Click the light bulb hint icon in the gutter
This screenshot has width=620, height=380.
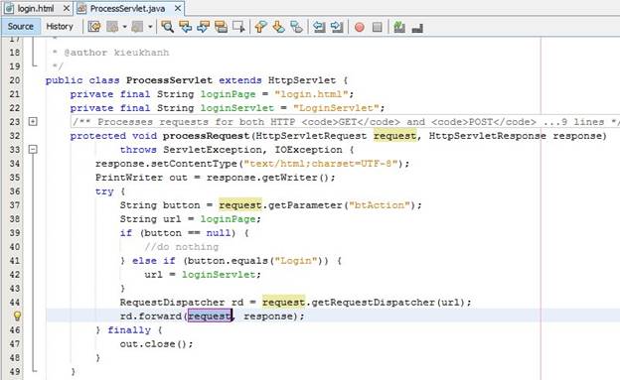17,317
